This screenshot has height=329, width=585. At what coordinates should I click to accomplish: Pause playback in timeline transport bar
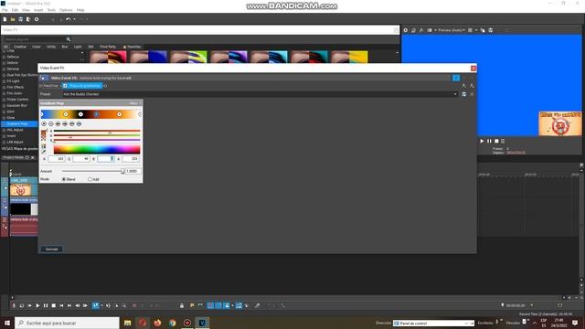(46, 305)
